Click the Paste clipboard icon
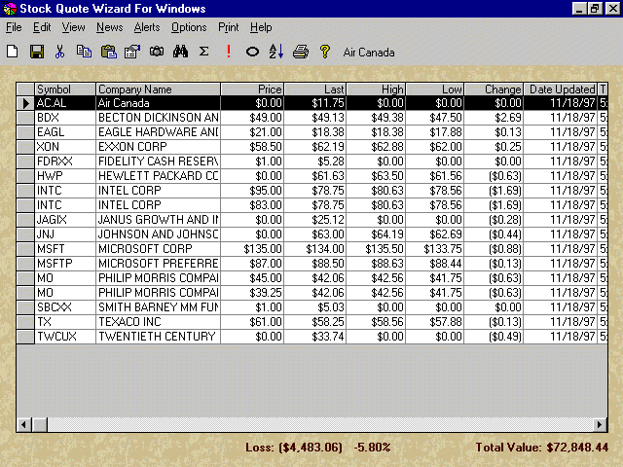Image resolution: width=623 pixels, height=467 pixels. click(x=108, y=52)
